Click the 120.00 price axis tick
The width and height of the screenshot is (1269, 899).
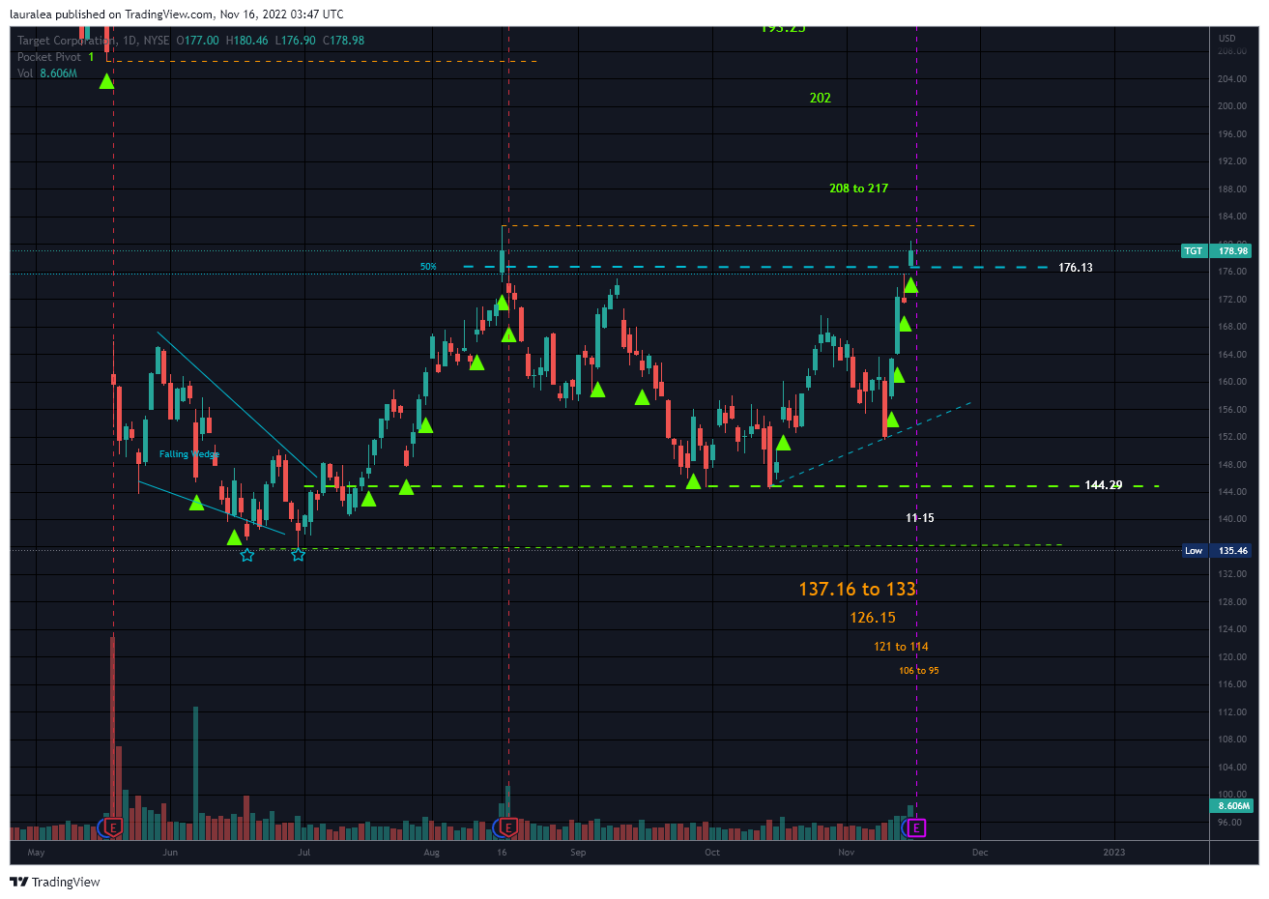click(1232, 657)
